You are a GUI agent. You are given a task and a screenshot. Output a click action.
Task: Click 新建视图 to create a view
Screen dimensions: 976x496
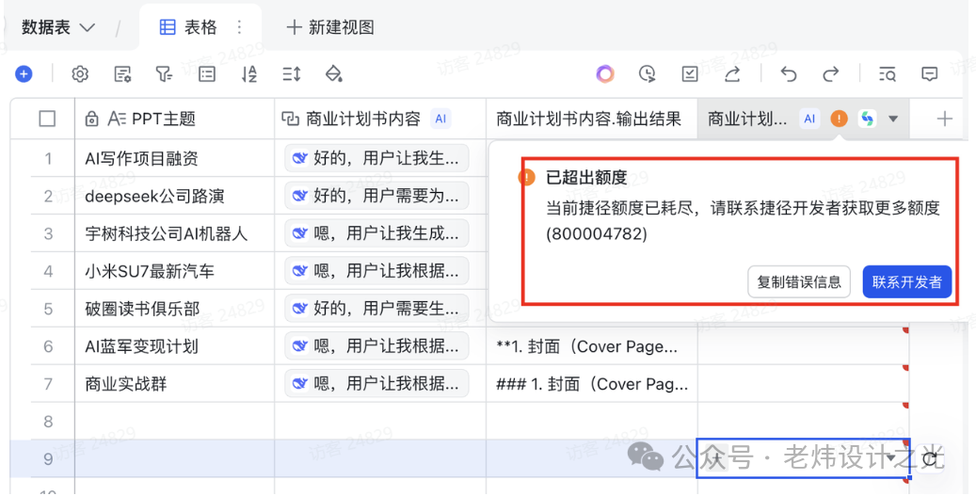[330, 26]
